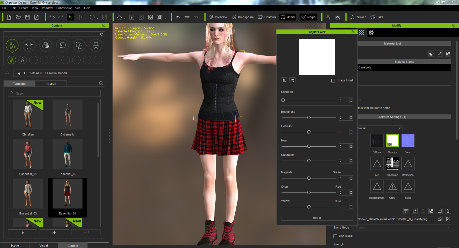The image size is (459, 248).
Task: Select the Christian template thumbnail
Action: (28, 115)
